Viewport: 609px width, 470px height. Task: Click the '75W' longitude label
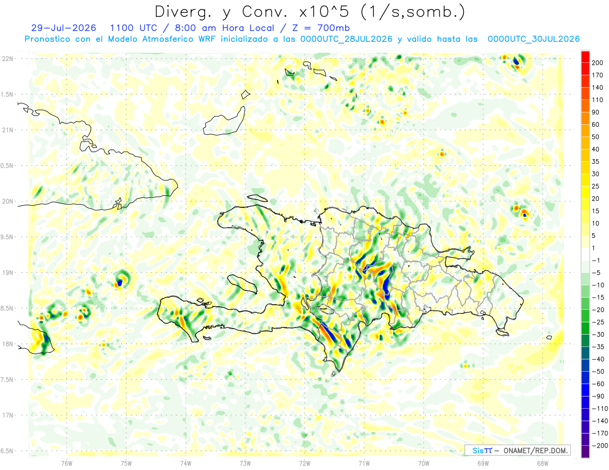126,463
